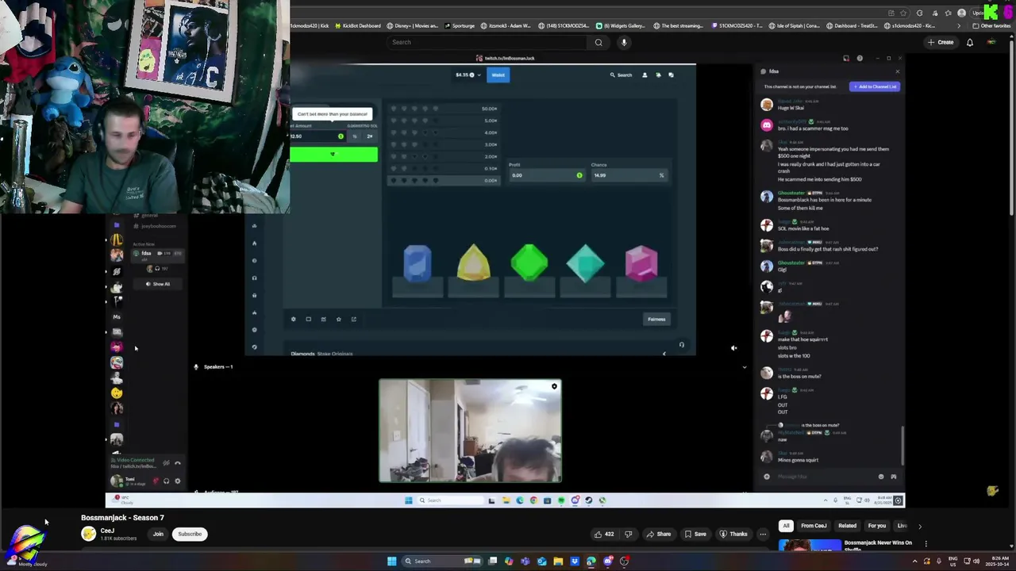Click Show All in Discord channel list

tap(159, 284)
